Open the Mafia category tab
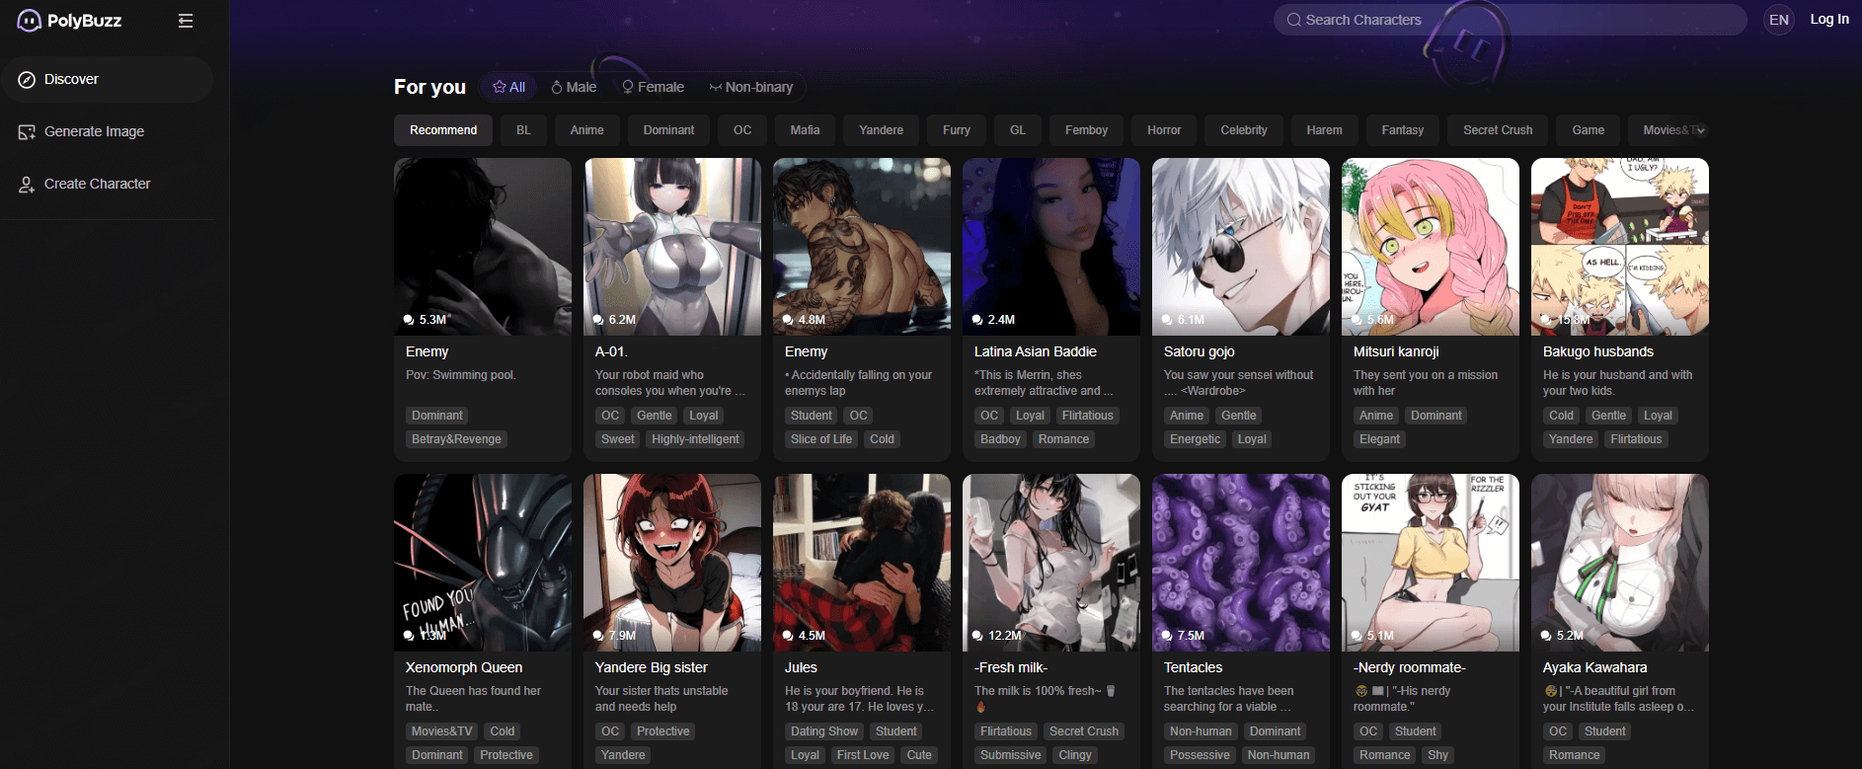 805,130
